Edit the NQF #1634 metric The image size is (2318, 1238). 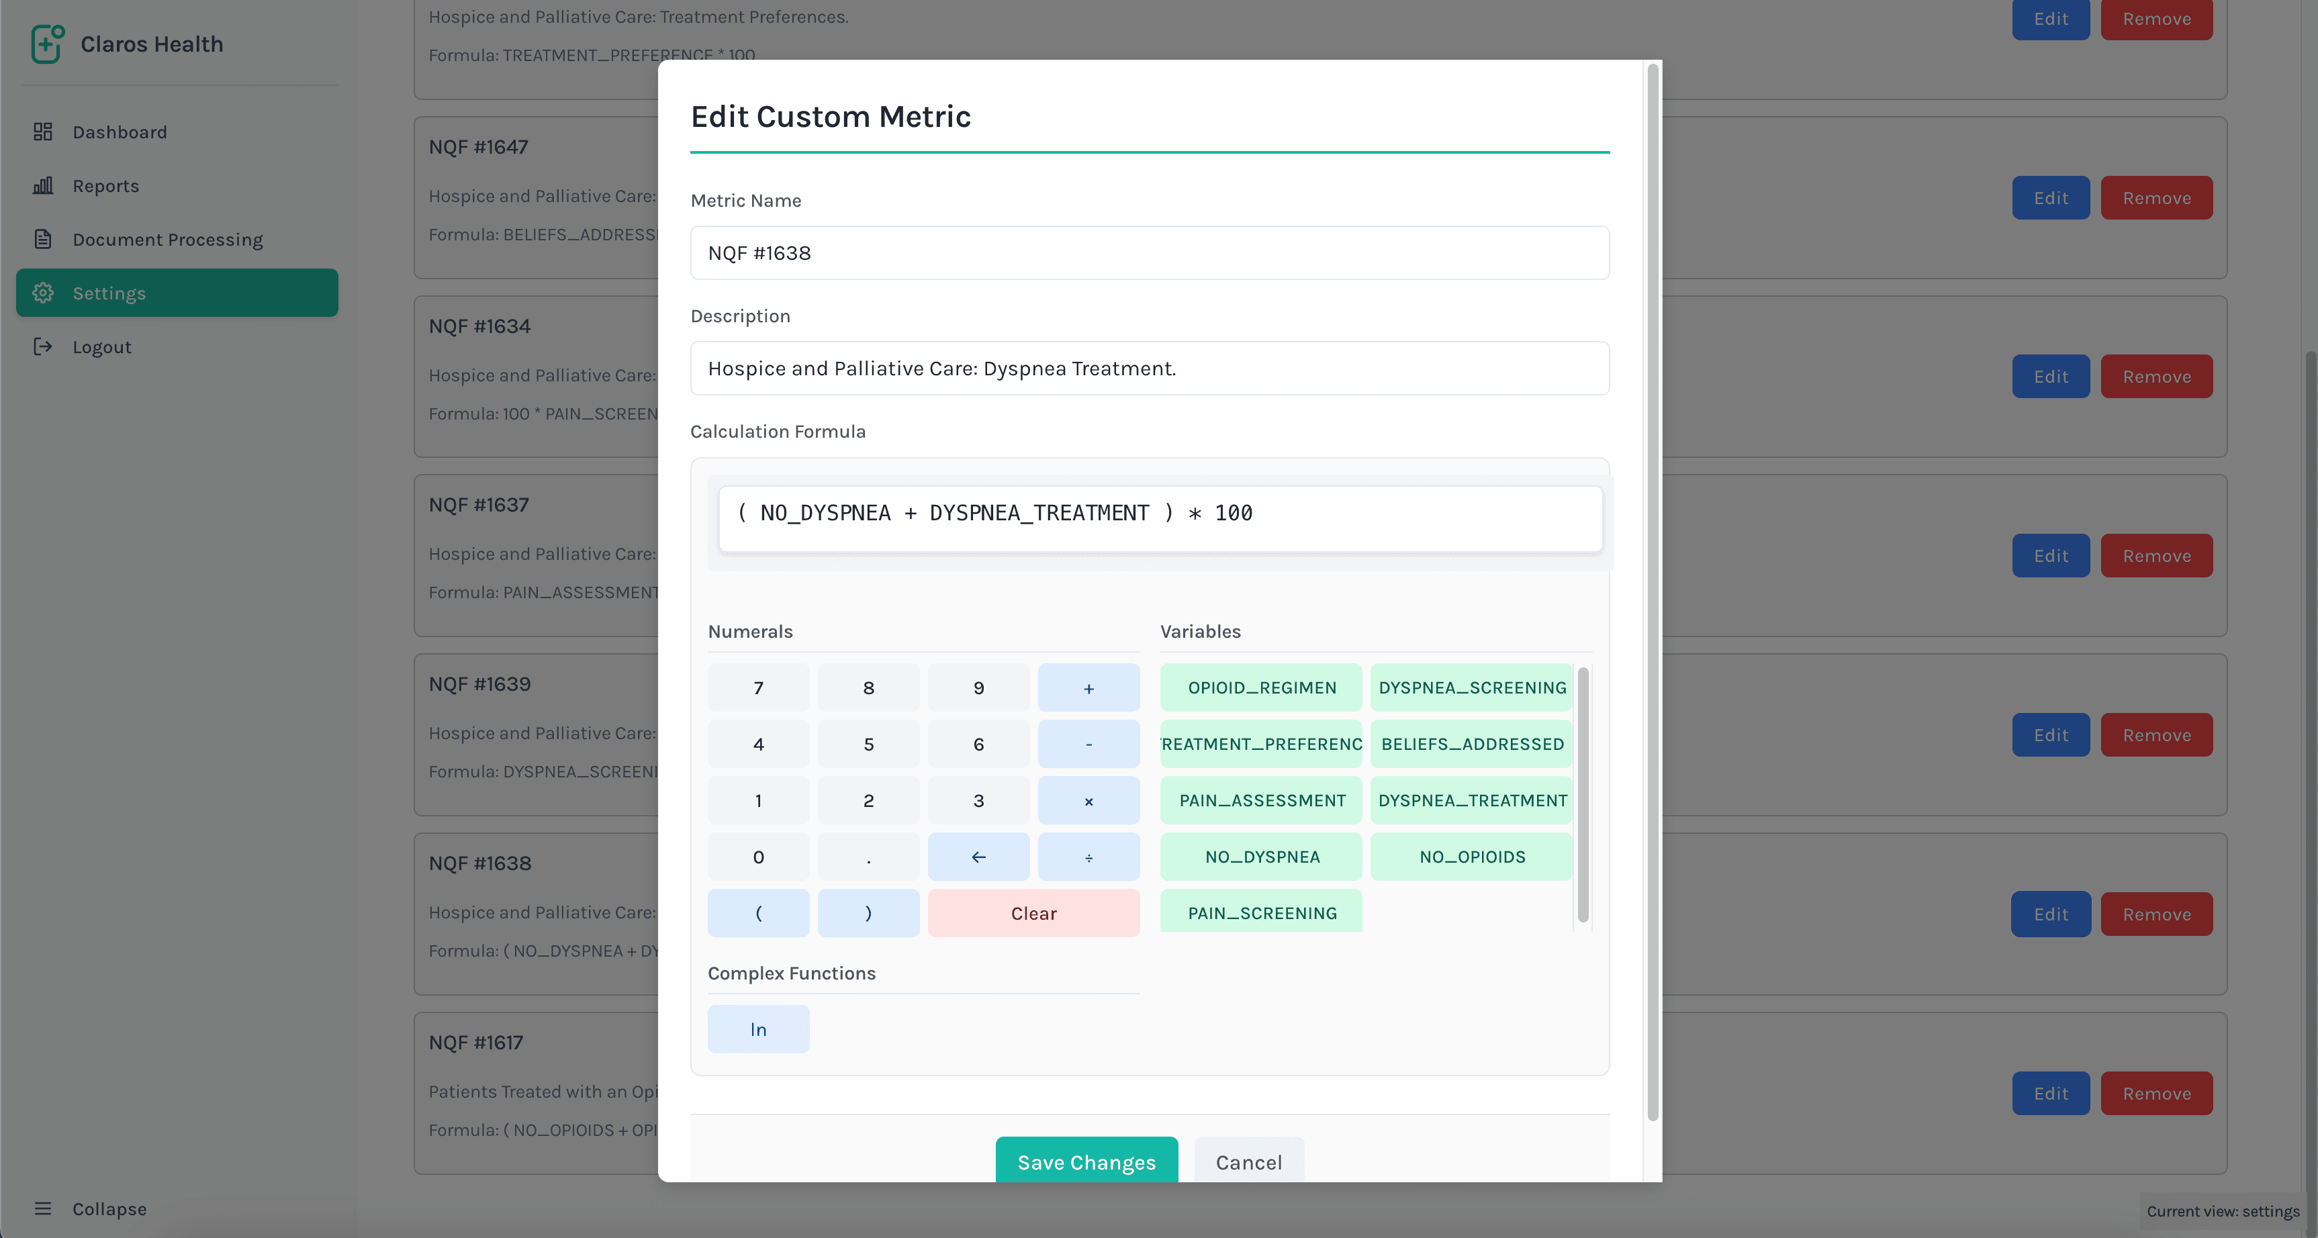pyautogui.click(x=2051, y=377)
